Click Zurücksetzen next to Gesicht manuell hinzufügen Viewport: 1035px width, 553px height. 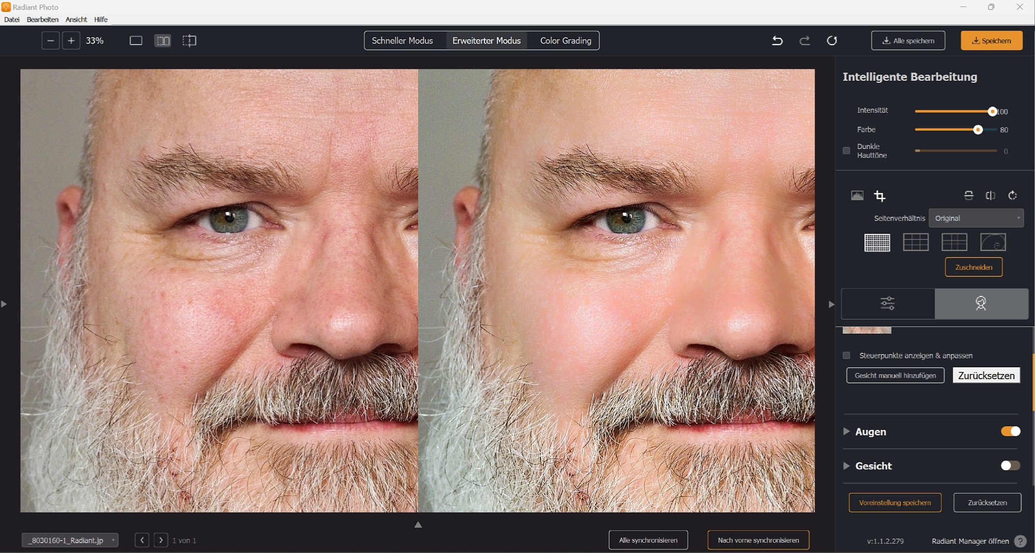pyautogui.click(x=986, y=375)
